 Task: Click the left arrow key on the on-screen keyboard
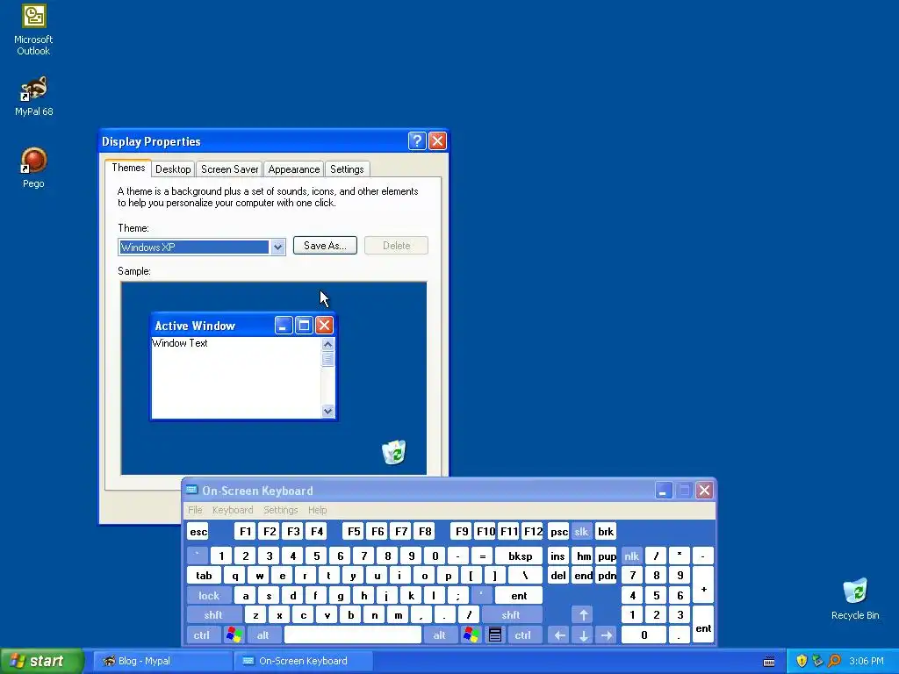tap(559, 635)
